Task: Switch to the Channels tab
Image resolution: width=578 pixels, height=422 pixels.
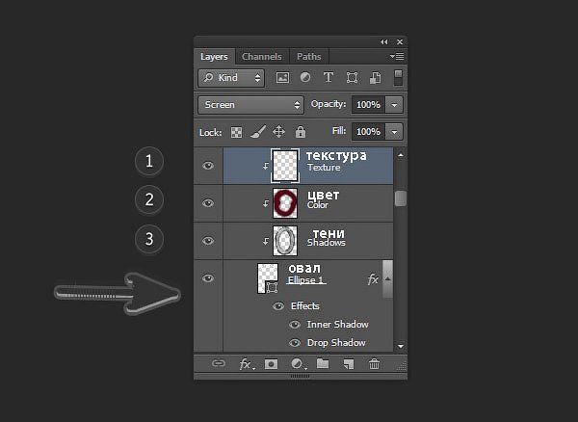Action: pos(262,57)
